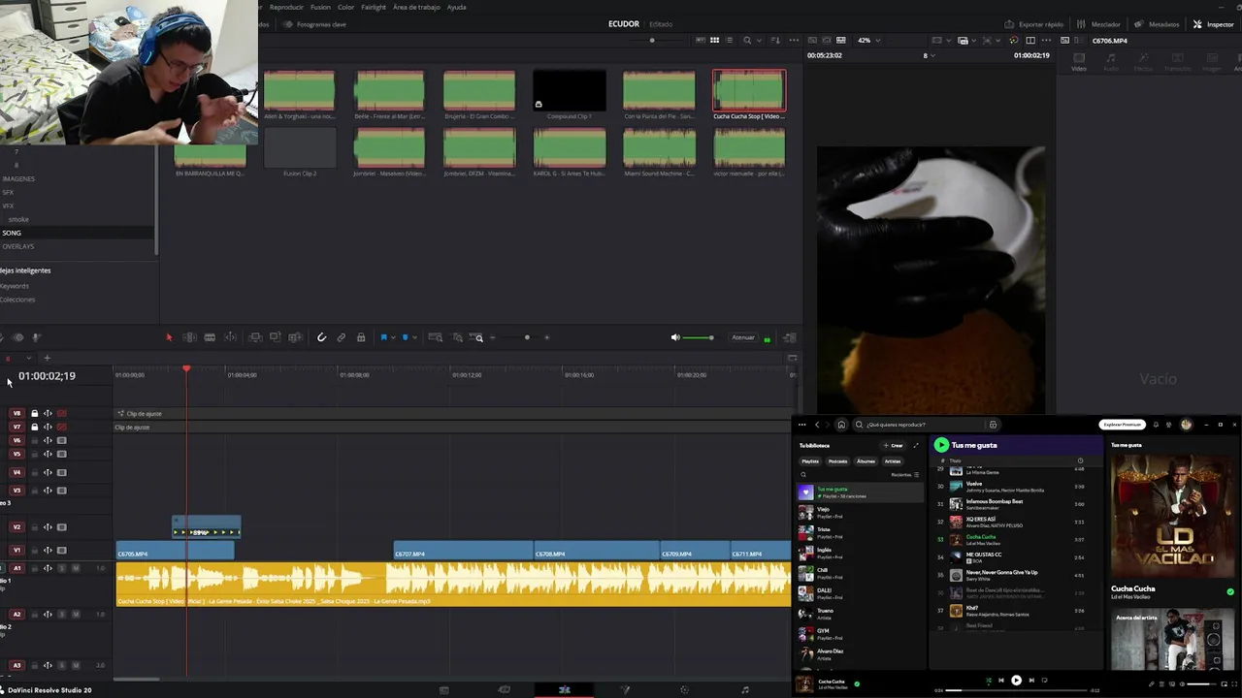The image size is (1242, 698).
Task: Select the trim edit mode tool
Action: tap(189, 337)
